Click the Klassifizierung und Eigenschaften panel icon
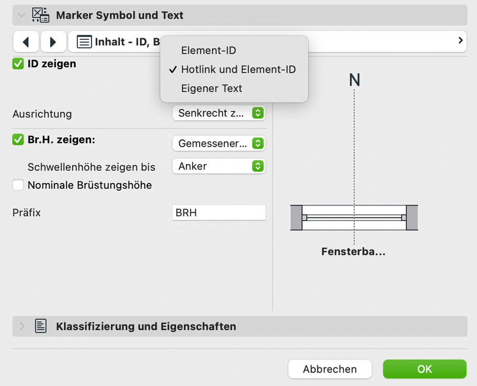The width and height of the screenshot is (477, 386). pos(41,326)
